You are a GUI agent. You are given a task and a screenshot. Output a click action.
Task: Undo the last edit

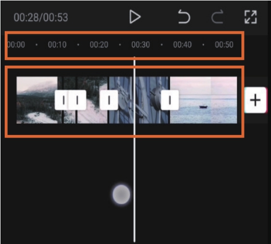184,17
